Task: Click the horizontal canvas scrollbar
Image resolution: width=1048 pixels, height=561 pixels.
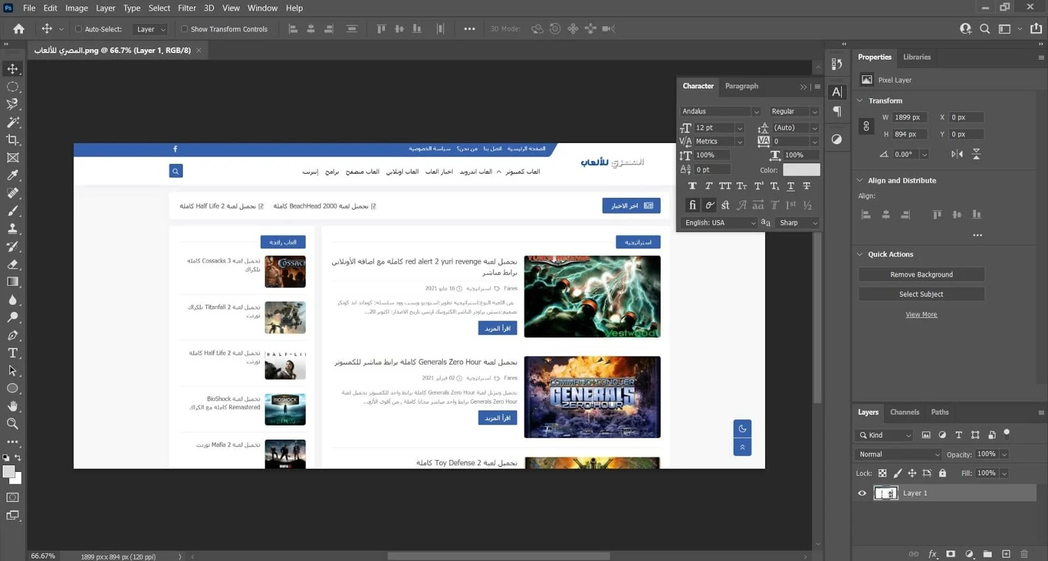Action: click(498, 556)
